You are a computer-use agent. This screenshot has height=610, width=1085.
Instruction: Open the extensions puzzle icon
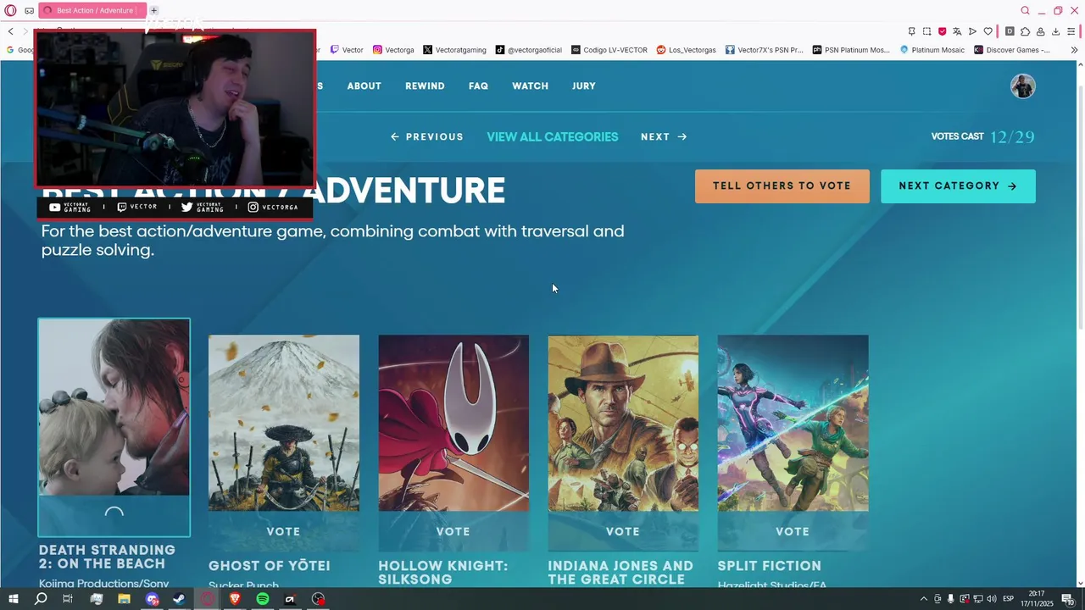(1025, 31)
